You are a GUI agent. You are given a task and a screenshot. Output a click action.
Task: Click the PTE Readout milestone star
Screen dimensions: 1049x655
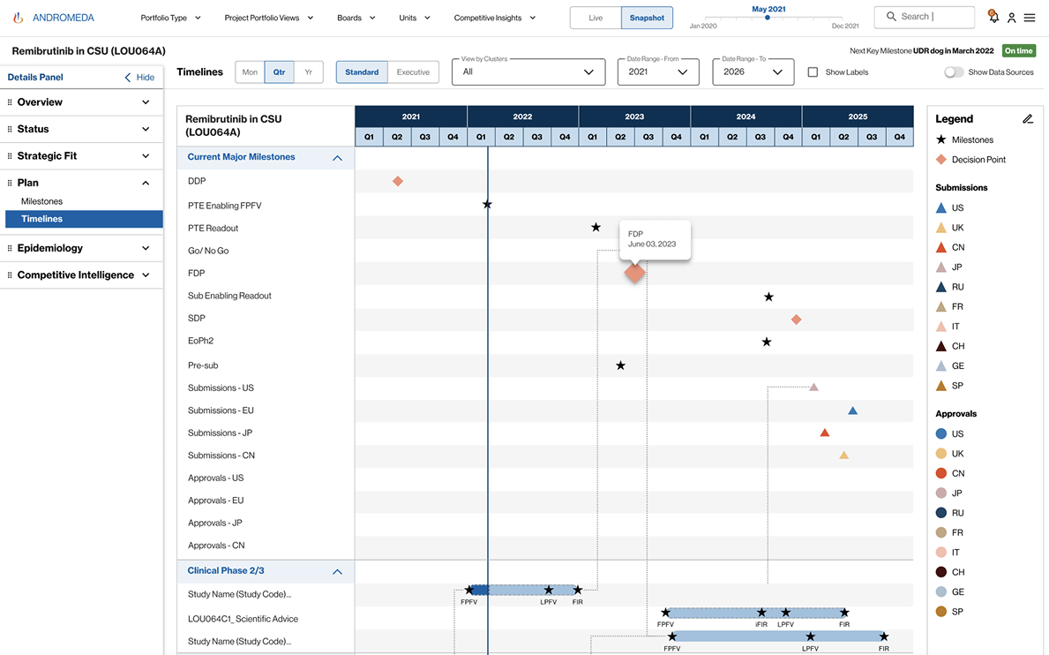point(596,228)
